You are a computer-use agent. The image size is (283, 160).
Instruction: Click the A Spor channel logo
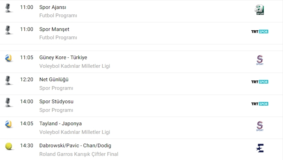260,10
